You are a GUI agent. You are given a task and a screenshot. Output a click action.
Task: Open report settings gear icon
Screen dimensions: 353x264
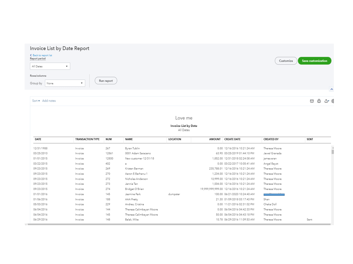[332, 101]
